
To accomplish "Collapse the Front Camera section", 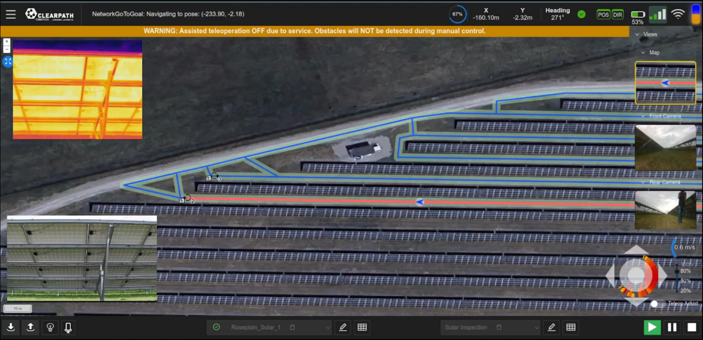I will pos(643,116).
